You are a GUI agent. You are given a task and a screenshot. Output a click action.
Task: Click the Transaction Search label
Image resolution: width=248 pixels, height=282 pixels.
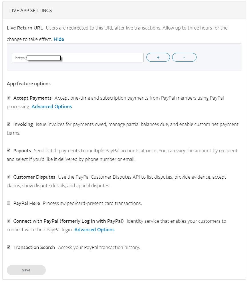[34, 247]
